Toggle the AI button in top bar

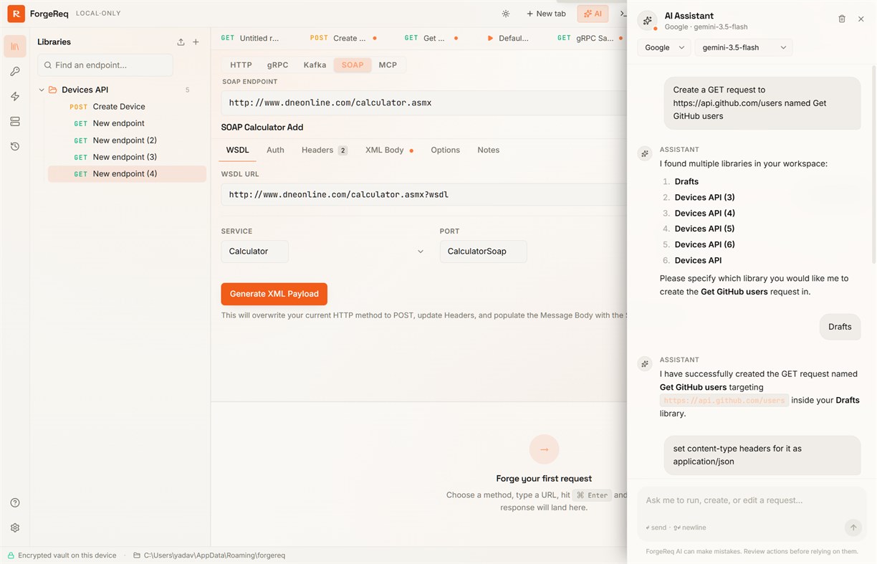coord(593,14)
